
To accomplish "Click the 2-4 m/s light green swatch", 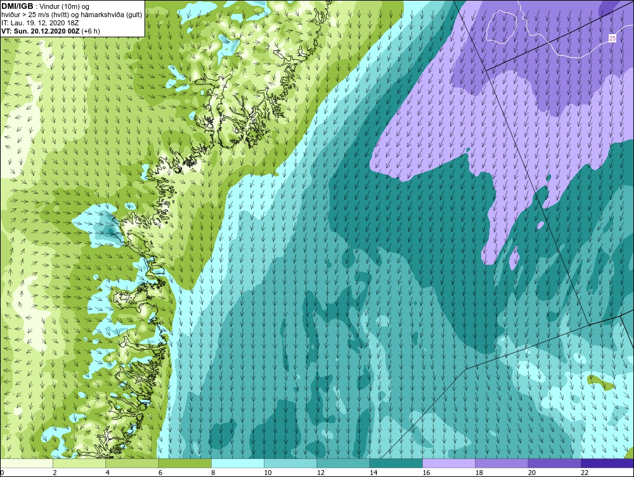I will click(79, 463).
